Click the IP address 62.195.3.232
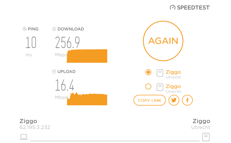Image resolution: width=231 pixels, height=143 pixels. (x=35, y=127)
